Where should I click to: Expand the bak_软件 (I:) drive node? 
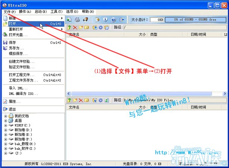click(x=6, y=149)
